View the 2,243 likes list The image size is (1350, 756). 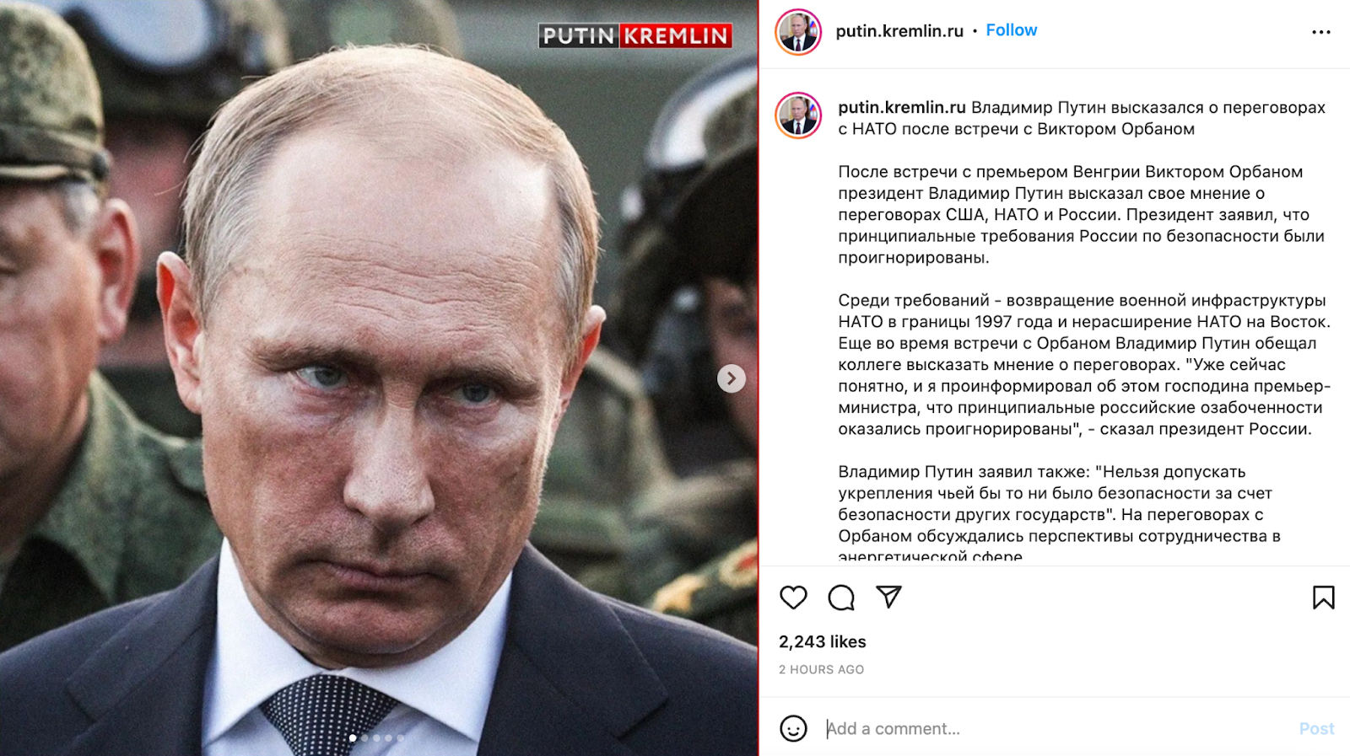(823, 641)
